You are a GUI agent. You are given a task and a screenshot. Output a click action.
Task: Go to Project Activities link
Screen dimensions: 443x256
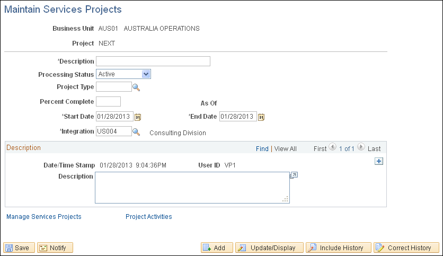coord(149,217)
